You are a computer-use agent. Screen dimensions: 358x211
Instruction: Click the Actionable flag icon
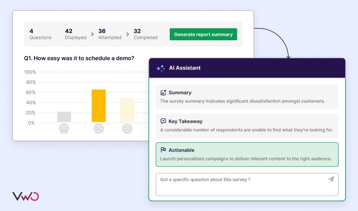pyautogui.click(x=163, y=150)
